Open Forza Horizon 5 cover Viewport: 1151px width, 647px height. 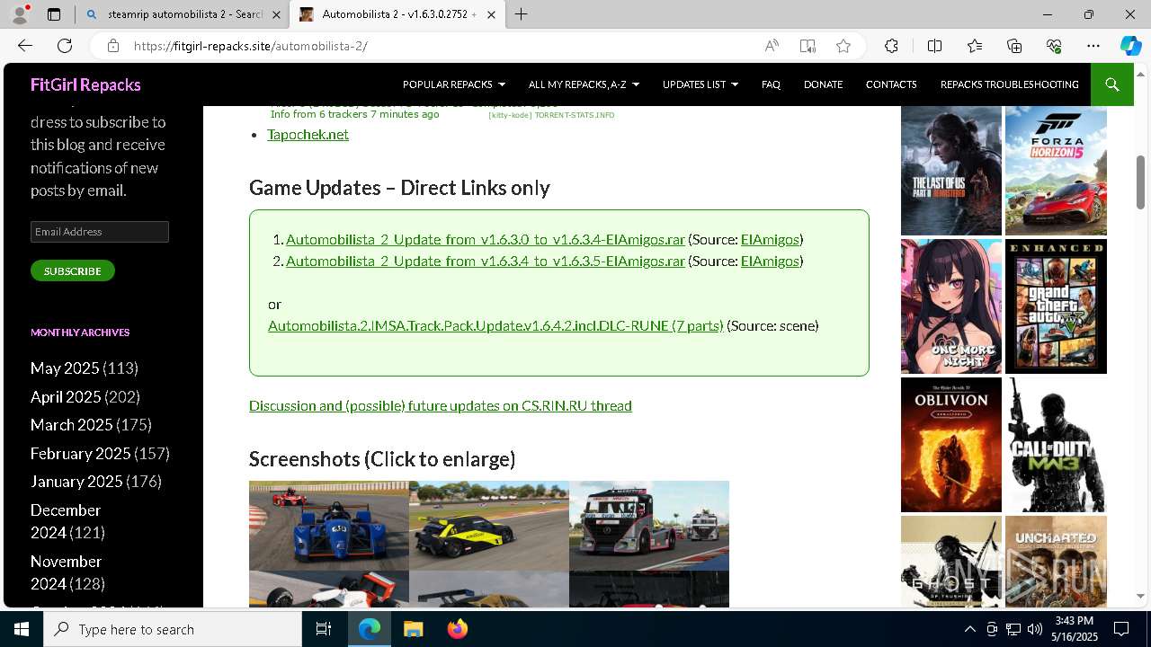(x=1056, y=171)
